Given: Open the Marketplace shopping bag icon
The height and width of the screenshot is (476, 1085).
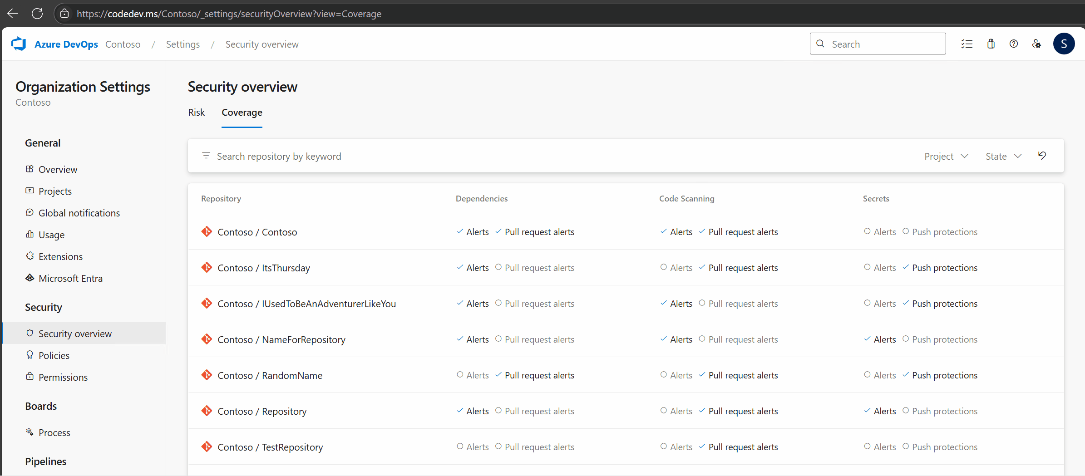Looking at the screenshot, I should click(x=991, y=44).
